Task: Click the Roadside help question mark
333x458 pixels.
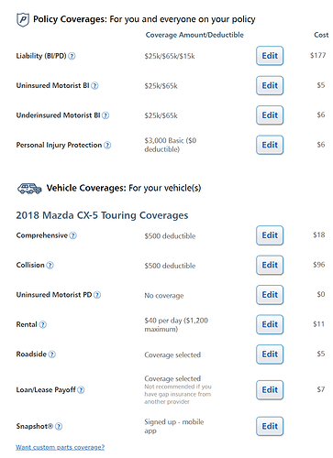Action: 52,354
